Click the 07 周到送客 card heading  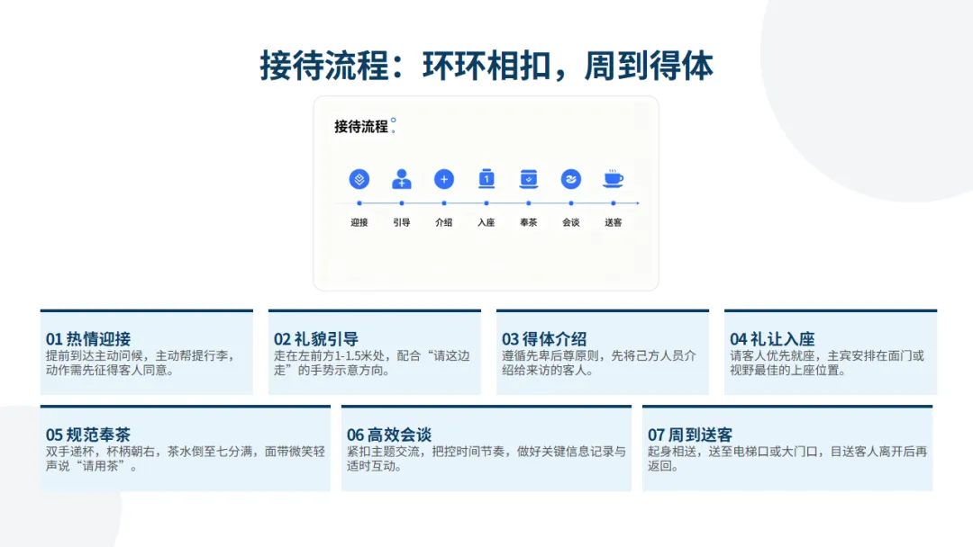(x=690, y=435)
